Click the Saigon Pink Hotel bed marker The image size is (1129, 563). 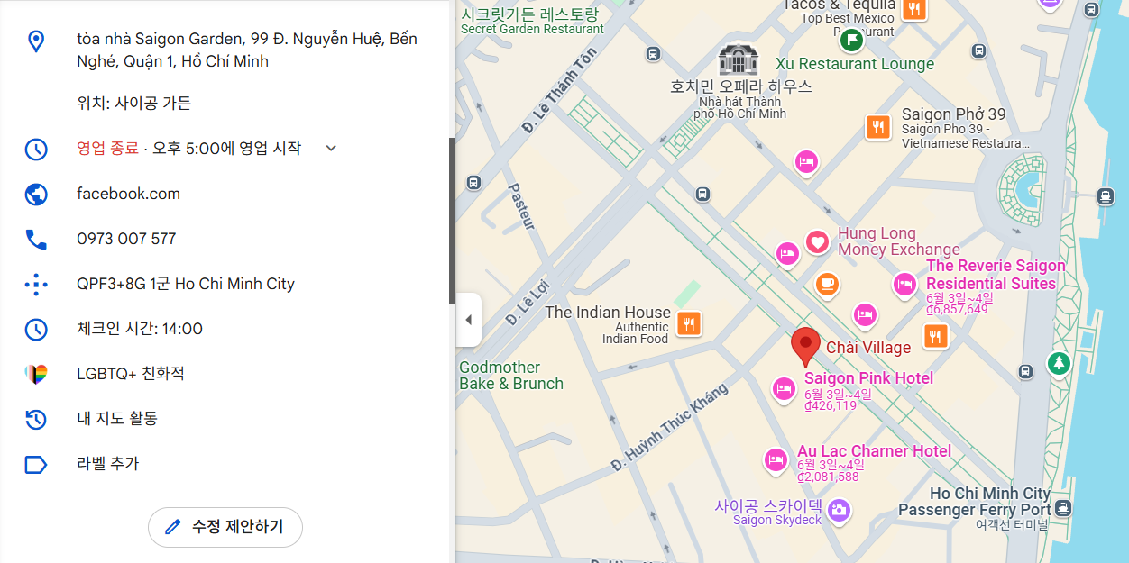click(785, 389)
